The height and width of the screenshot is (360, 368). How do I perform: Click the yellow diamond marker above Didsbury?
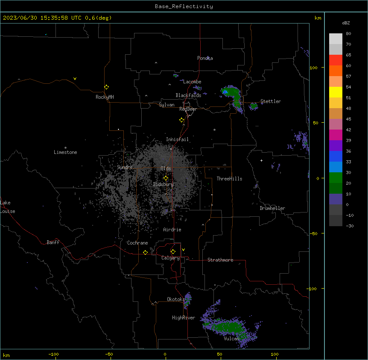(x=166, y=178)
